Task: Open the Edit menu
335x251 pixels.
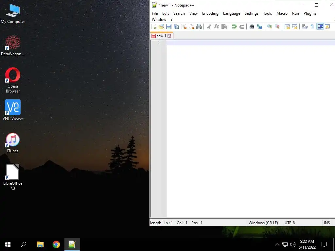Action: (x=165, y=13)
